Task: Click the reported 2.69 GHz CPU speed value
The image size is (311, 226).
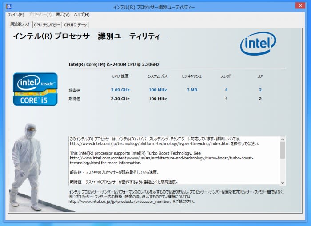Action: (x=120, y=90)
